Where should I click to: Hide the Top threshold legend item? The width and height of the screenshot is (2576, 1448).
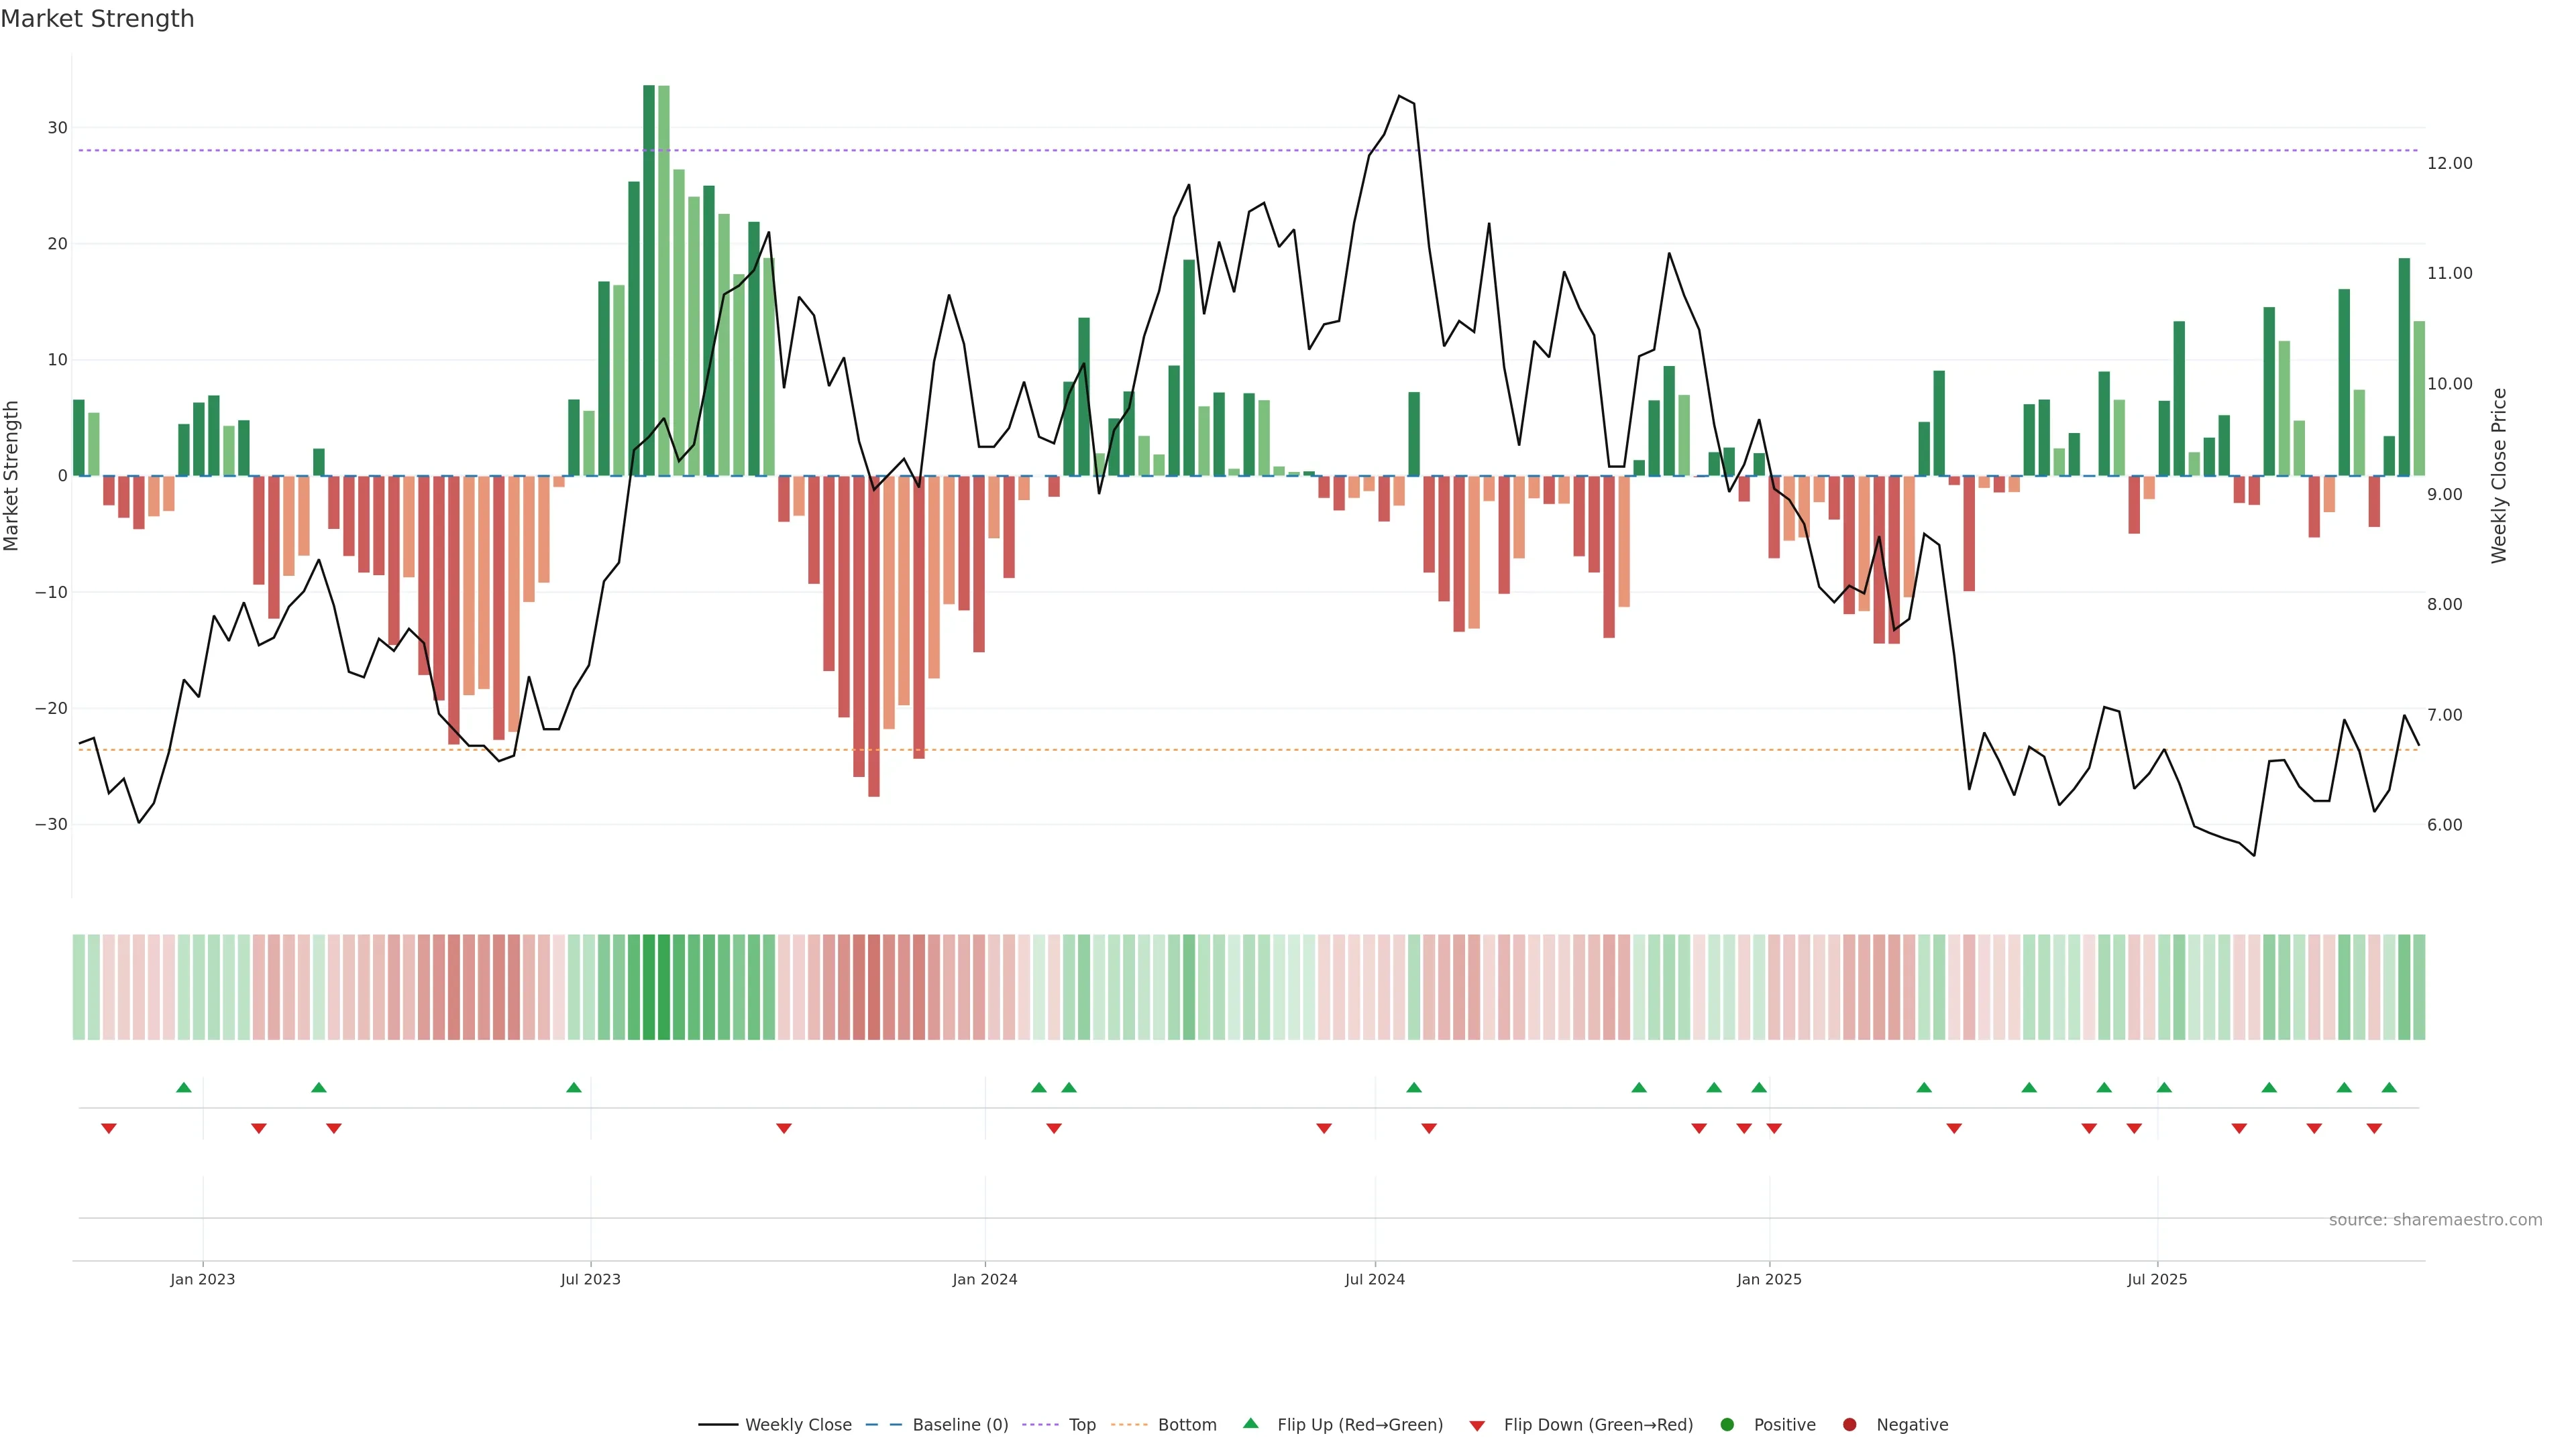tap(1081, 1424)
